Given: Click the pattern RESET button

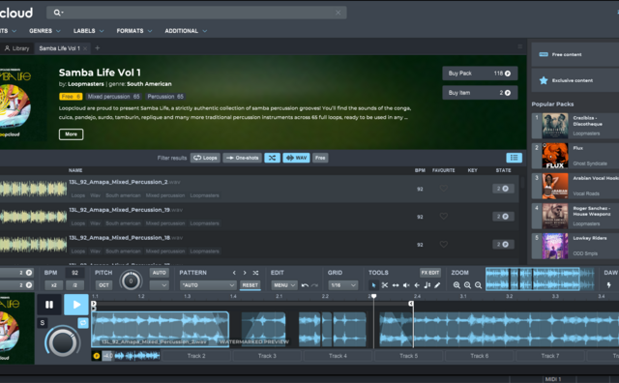Looking at the screenshot, I should 250,285.
